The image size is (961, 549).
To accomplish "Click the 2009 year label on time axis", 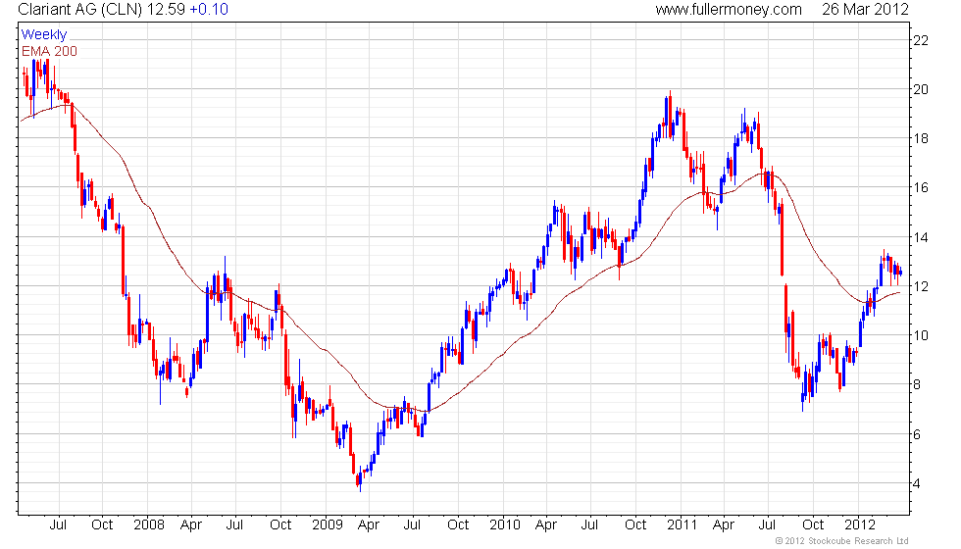I will coord(328,524).
